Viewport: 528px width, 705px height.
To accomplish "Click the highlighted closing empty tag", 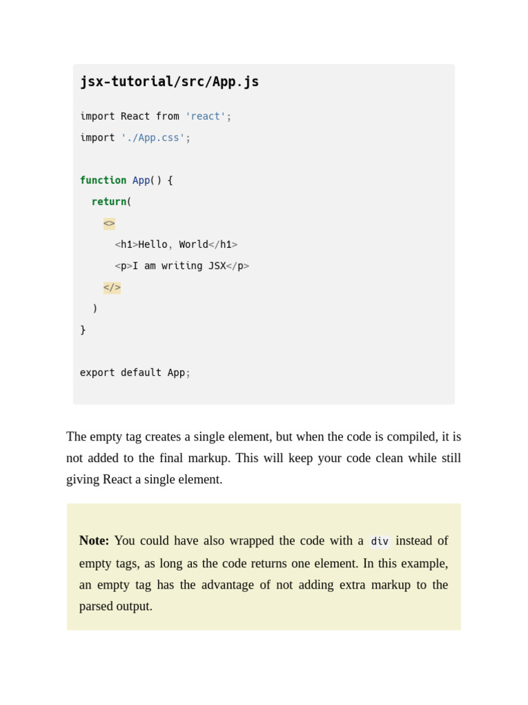I will pyautogui.click(x=112, y=287).
